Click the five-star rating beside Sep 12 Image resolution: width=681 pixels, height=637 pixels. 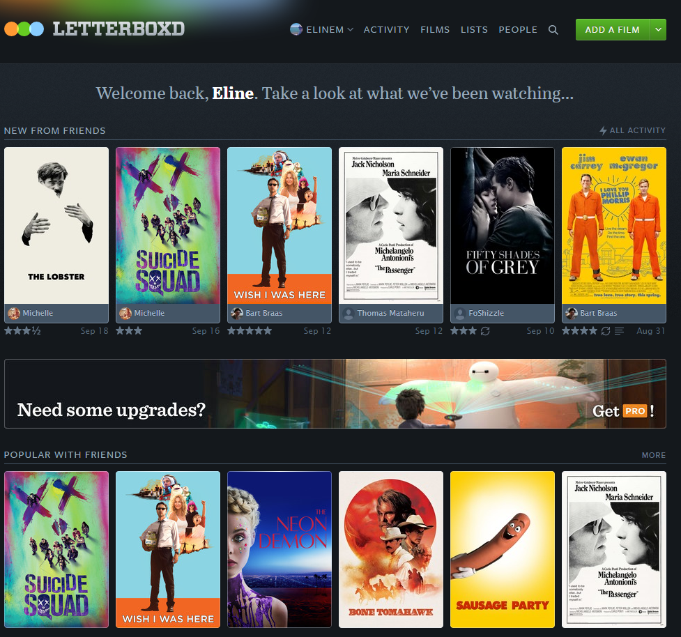tap(250, 331)
